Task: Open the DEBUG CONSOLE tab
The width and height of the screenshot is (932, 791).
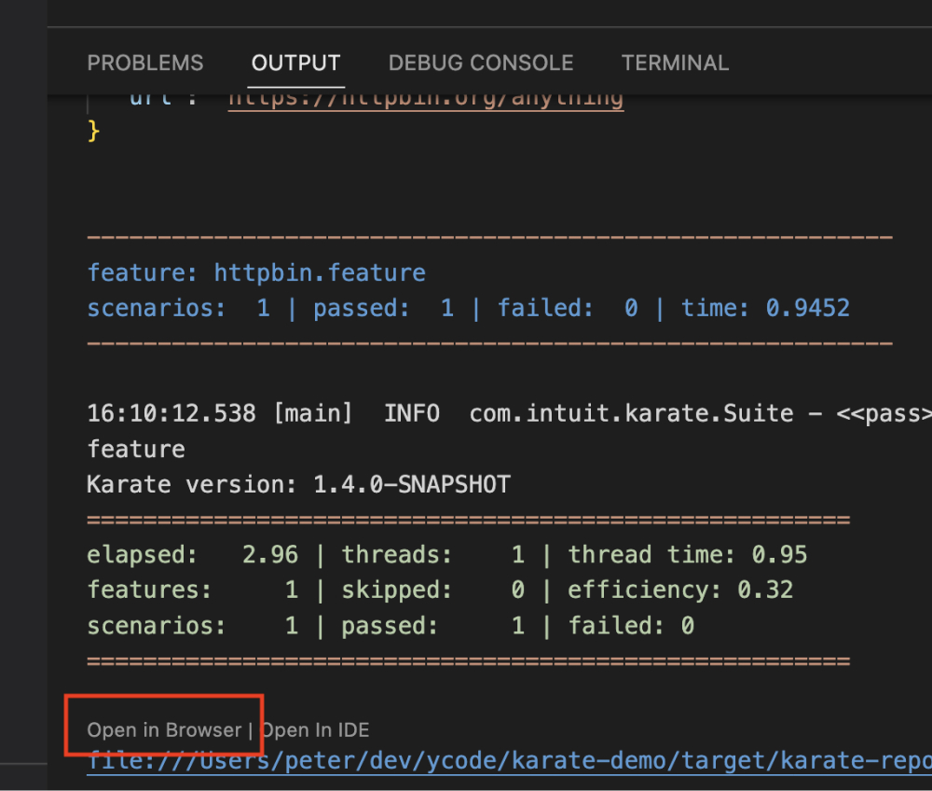Action: tap(481, 63)
